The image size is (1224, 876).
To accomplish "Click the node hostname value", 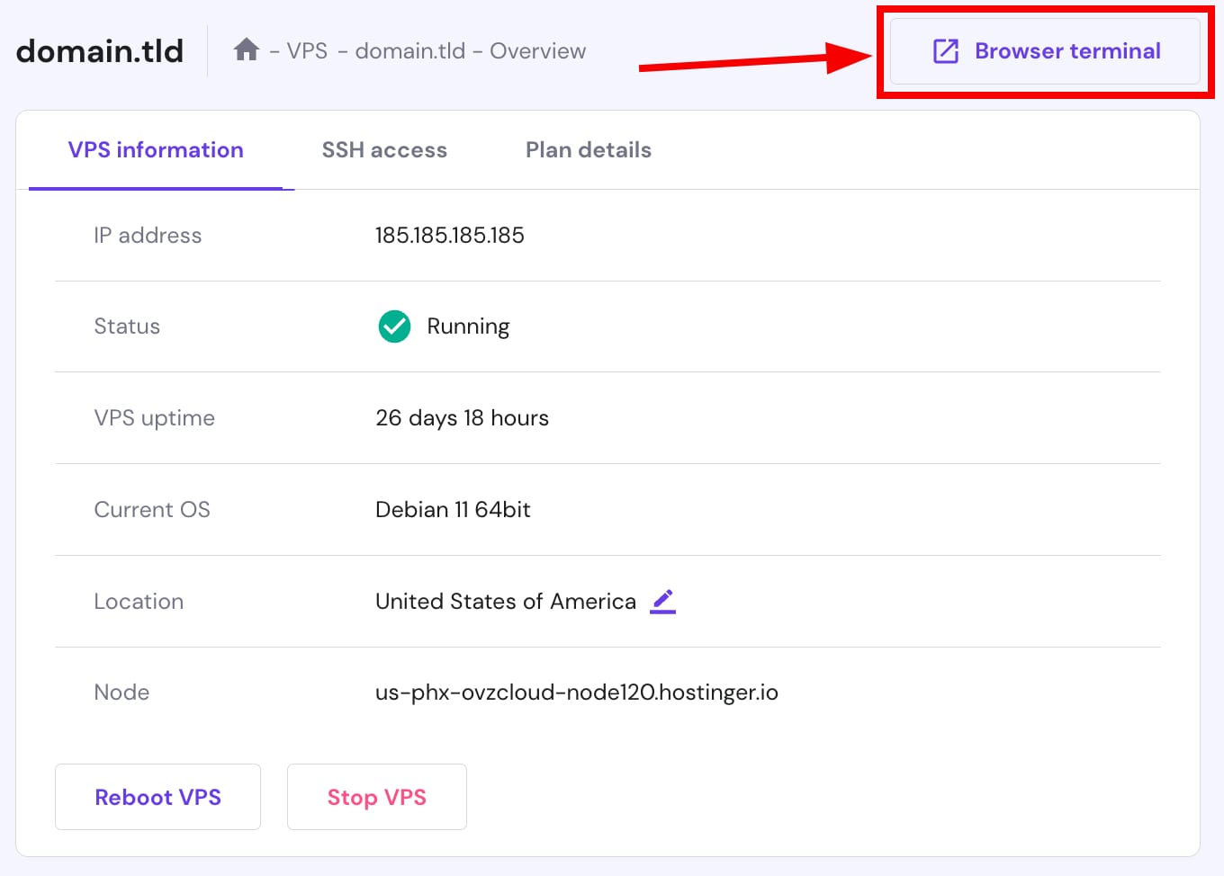I will [x=577, y=693].
